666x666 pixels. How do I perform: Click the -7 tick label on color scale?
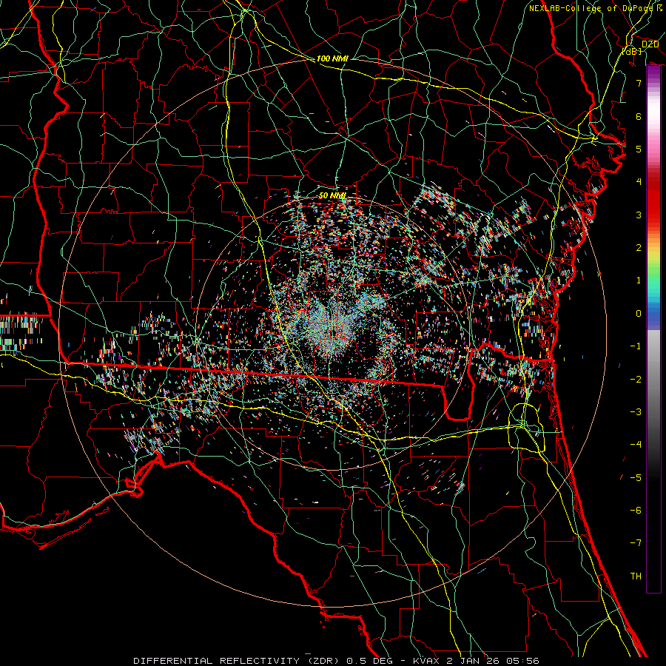coord(636,543)
